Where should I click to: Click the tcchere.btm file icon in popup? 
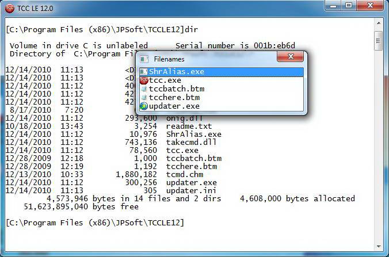[x=144, y=97]
